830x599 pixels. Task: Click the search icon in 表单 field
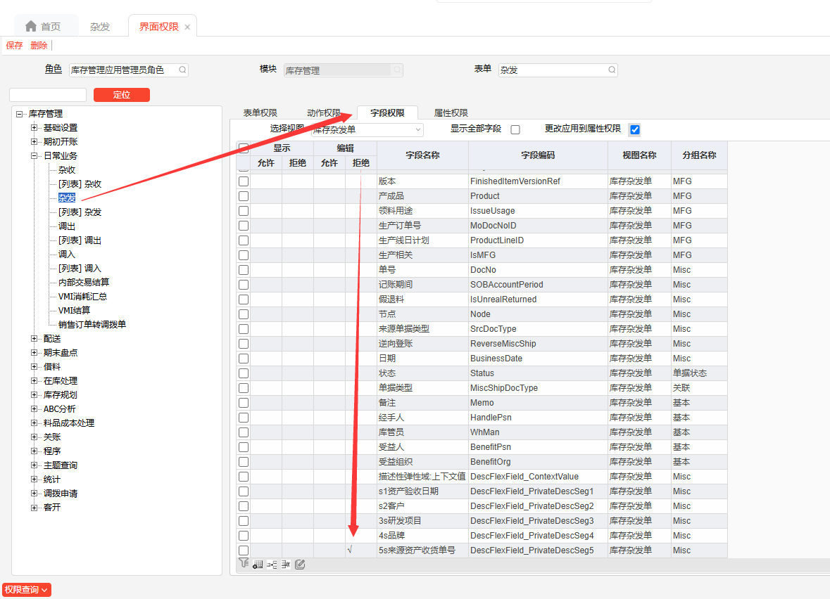[611, 70]
